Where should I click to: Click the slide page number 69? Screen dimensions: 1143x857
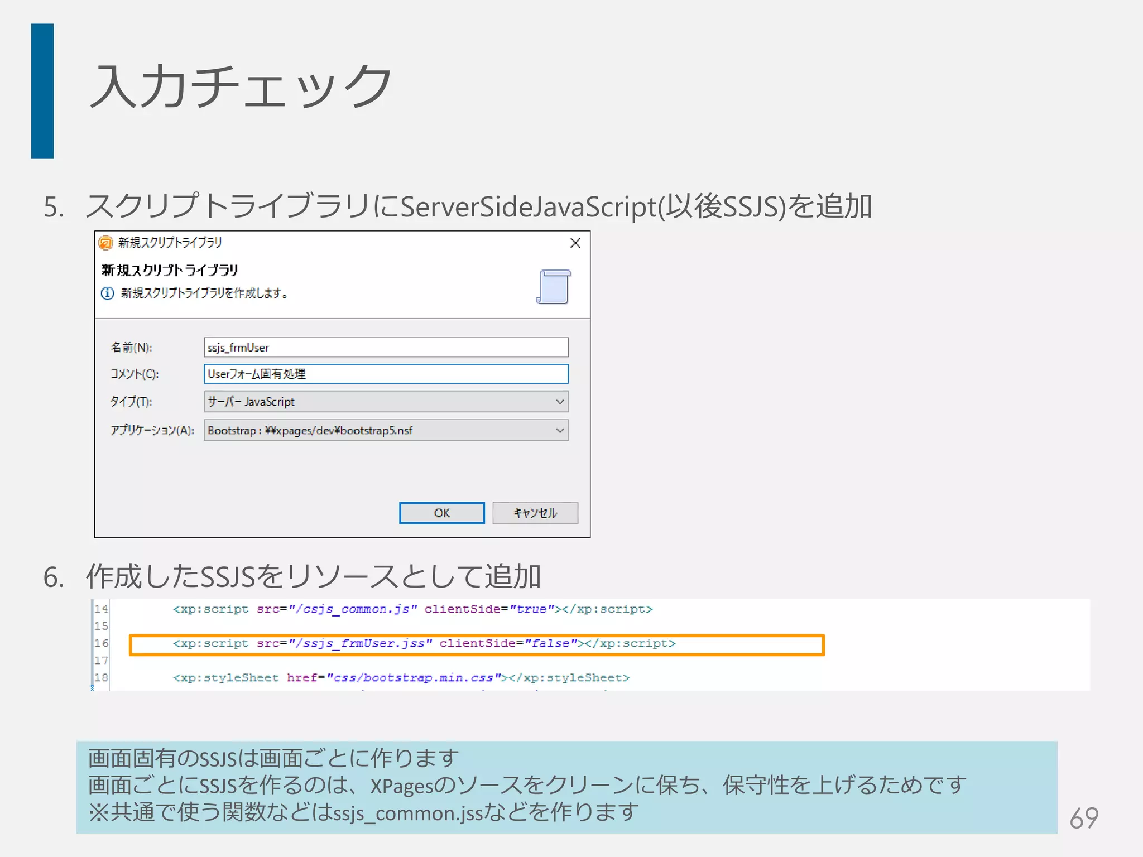(1084, 819)
